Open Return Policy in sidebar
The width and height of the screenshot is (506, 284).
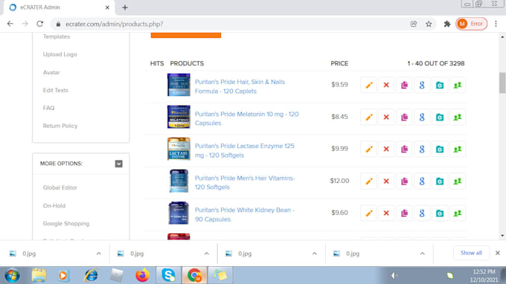60,126
